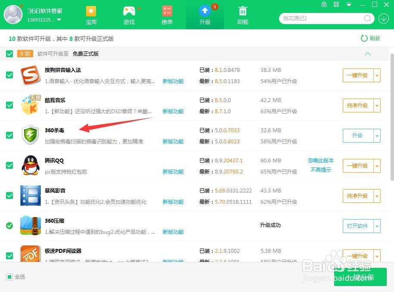Open the 宝库 software library tab
The height and width of the screenshot is (292, 394).
click(x=91, y=16)
